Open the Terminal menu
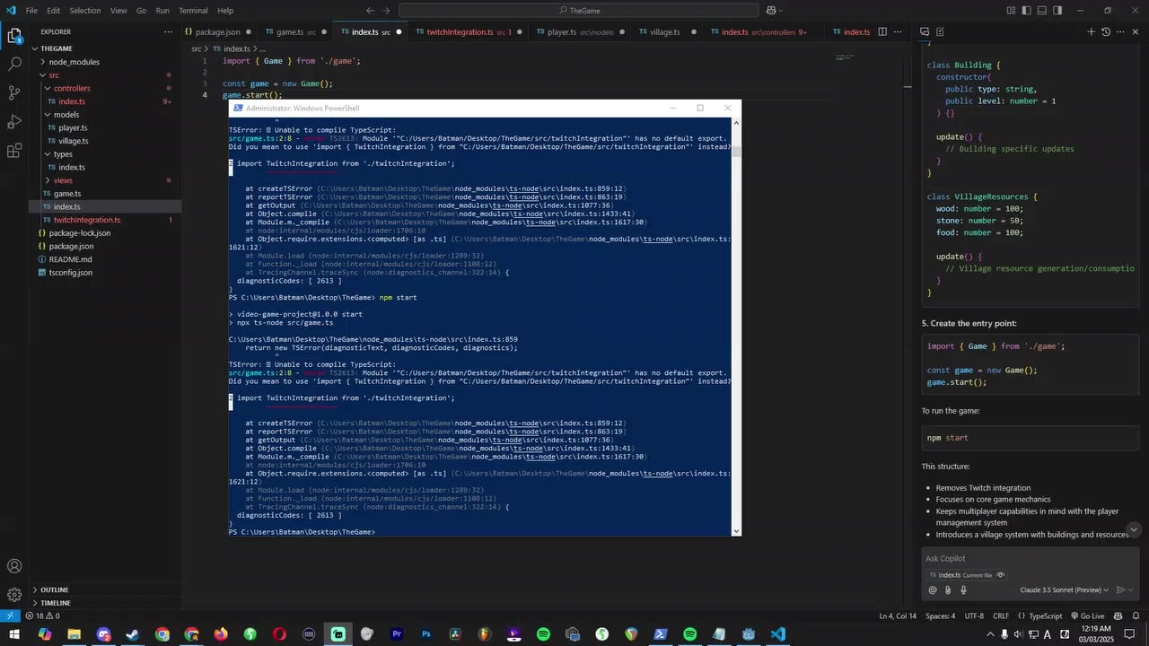Screen dimensions: 1149x646 tap(193, 11)
